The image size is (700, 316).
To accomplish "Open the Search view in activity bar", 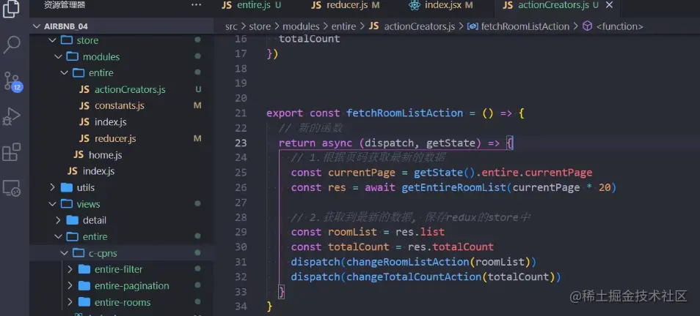I will click(x=11, y=45).
